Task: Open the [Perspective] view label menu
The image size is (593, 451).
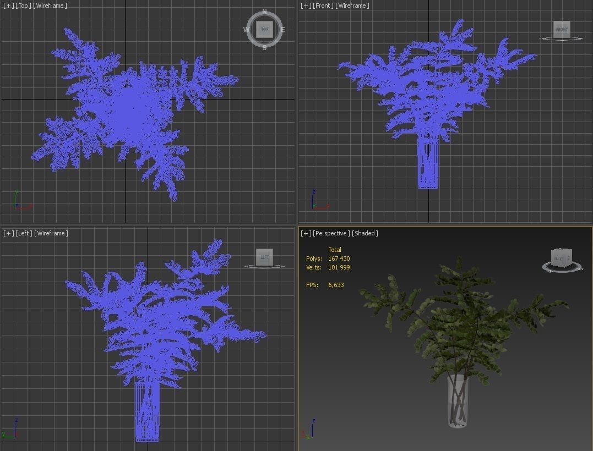Action: (x=331, y=233)
